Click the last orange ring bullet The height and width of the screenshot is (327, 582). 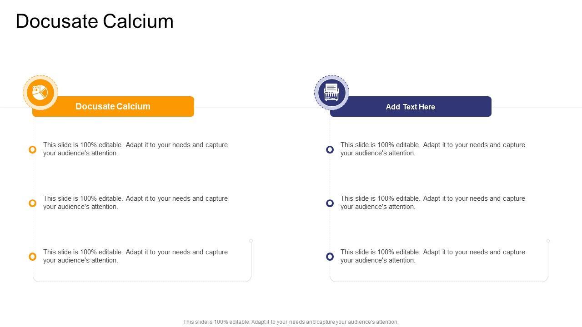coord(32,257)
